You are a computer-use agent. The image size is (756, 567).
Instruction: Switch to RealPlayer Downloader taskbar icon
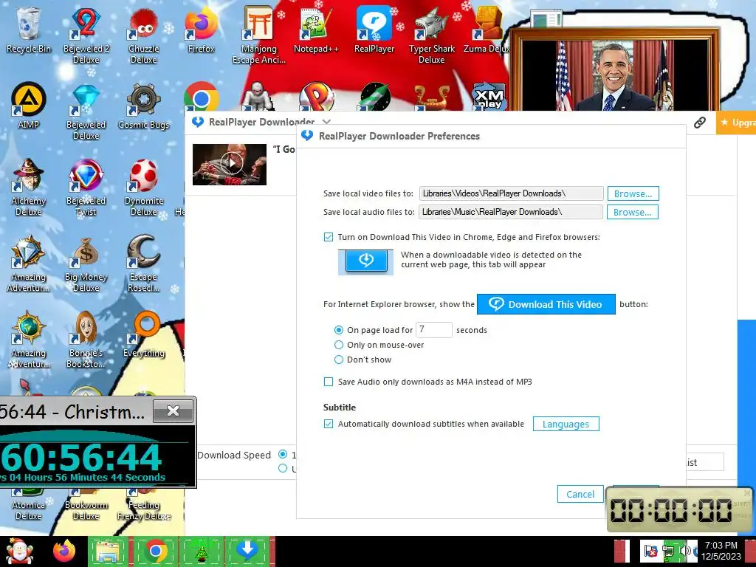[247, 551]
